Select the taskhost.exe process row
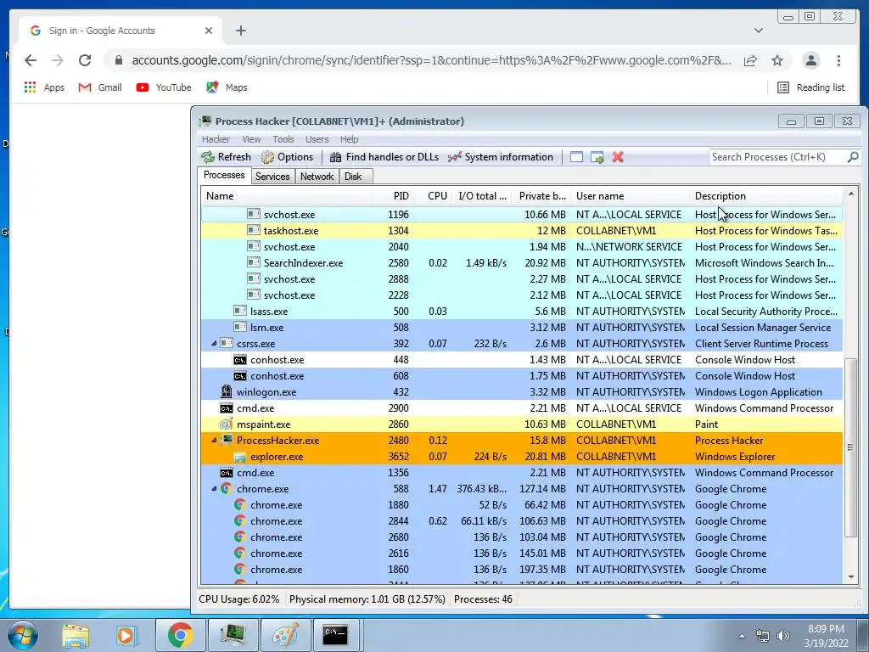This screenshot has width=869, height=652. [x=521, y=231]
